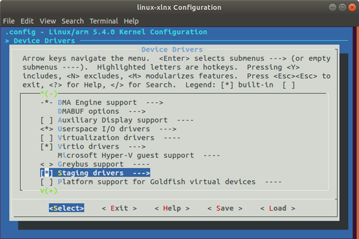
Task: Open the File menu
Action: (x=9, y=21)
